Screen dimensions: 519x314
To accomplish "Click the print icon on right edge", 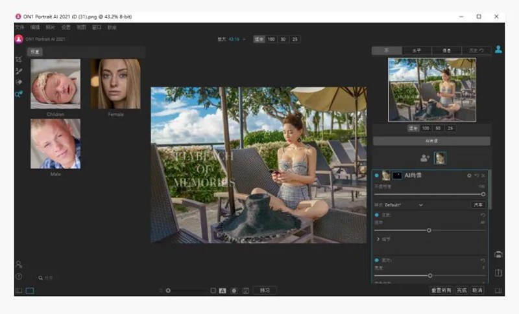I will click(498, 254).
